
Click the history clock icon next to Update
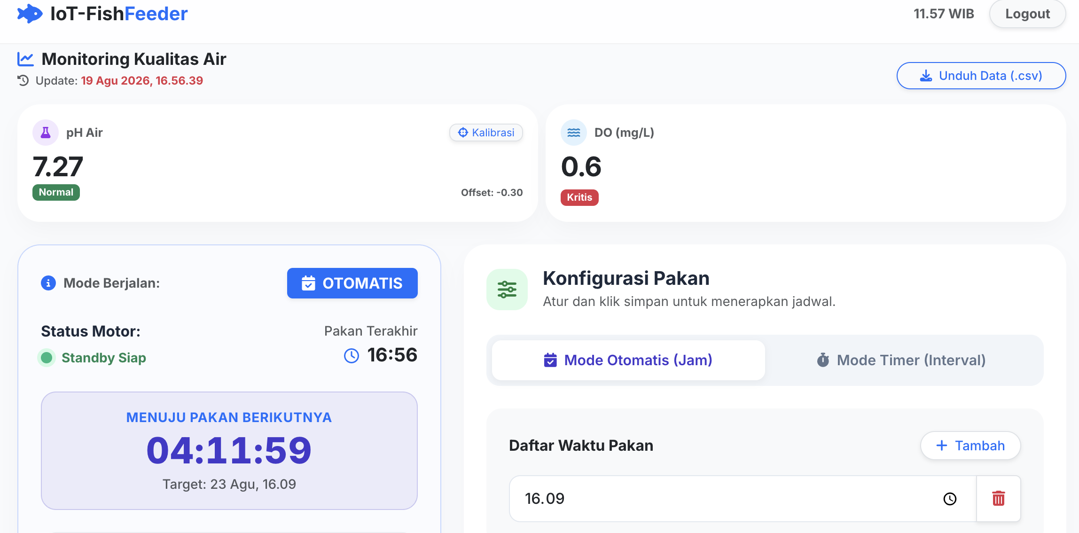(23, 81)
